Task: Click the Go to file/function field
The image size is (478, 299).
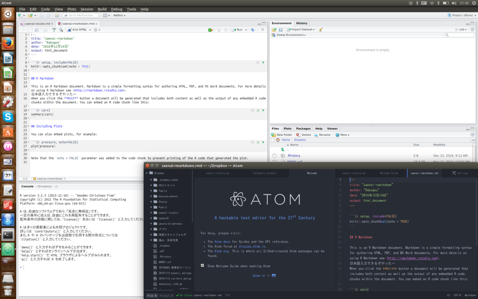Action: 81,15
